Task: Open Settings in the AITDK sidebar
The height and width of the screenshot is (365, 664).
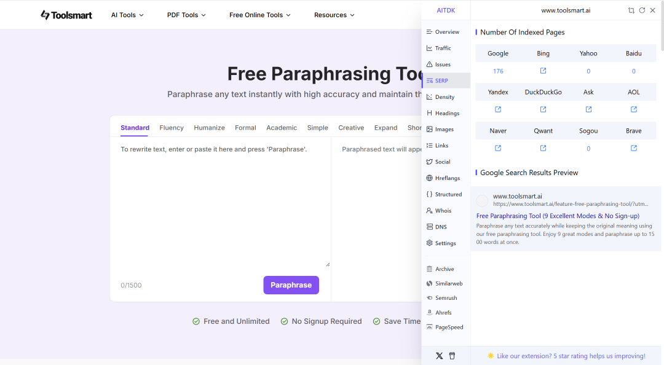Action: [x=446, y=243]
